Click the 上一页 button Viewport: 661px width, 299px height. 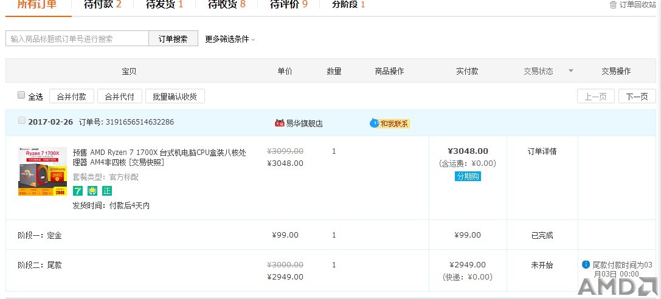point(596,97)
